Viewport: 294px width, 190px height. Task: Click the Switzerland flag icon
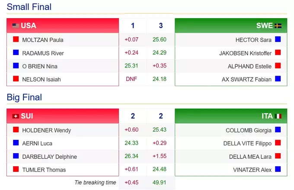[x=16, y=116]
